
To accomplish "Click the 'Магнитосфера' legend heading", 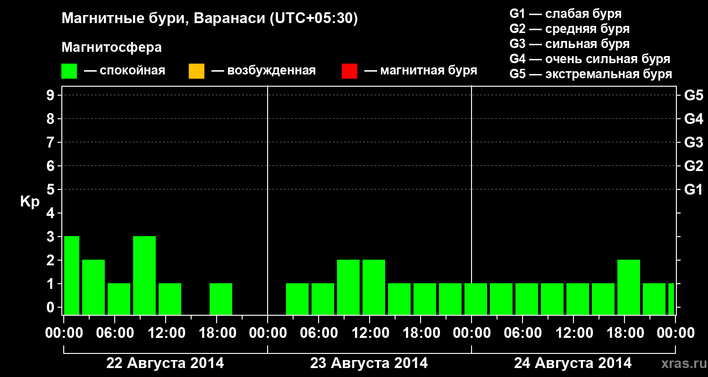I will point(112,48).
